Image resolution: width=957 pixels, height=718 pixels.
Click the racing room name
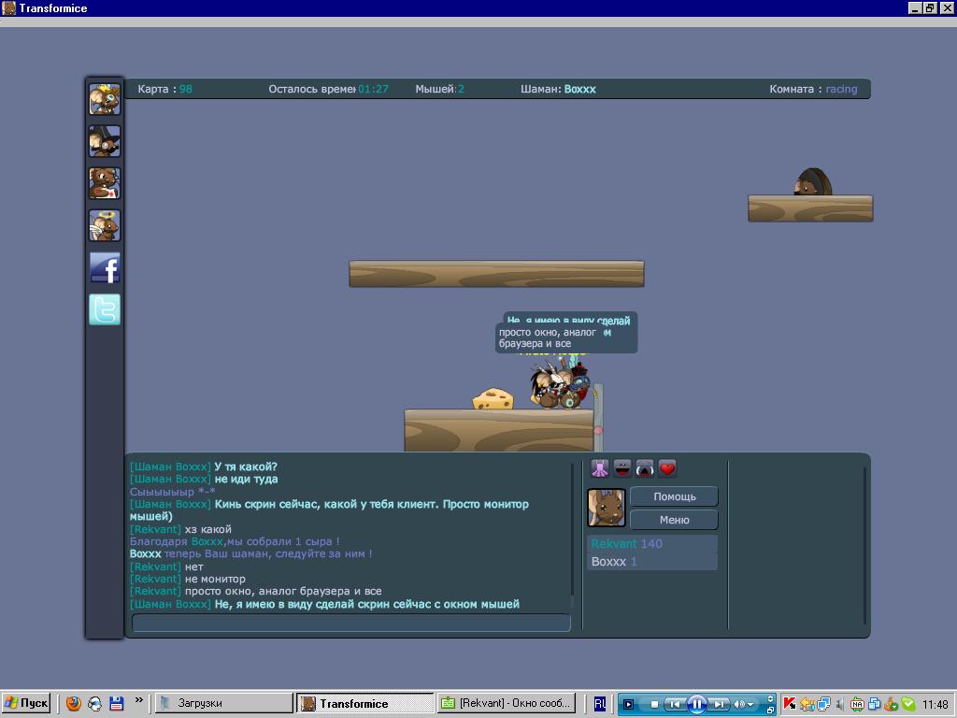(x=841, y=89)
